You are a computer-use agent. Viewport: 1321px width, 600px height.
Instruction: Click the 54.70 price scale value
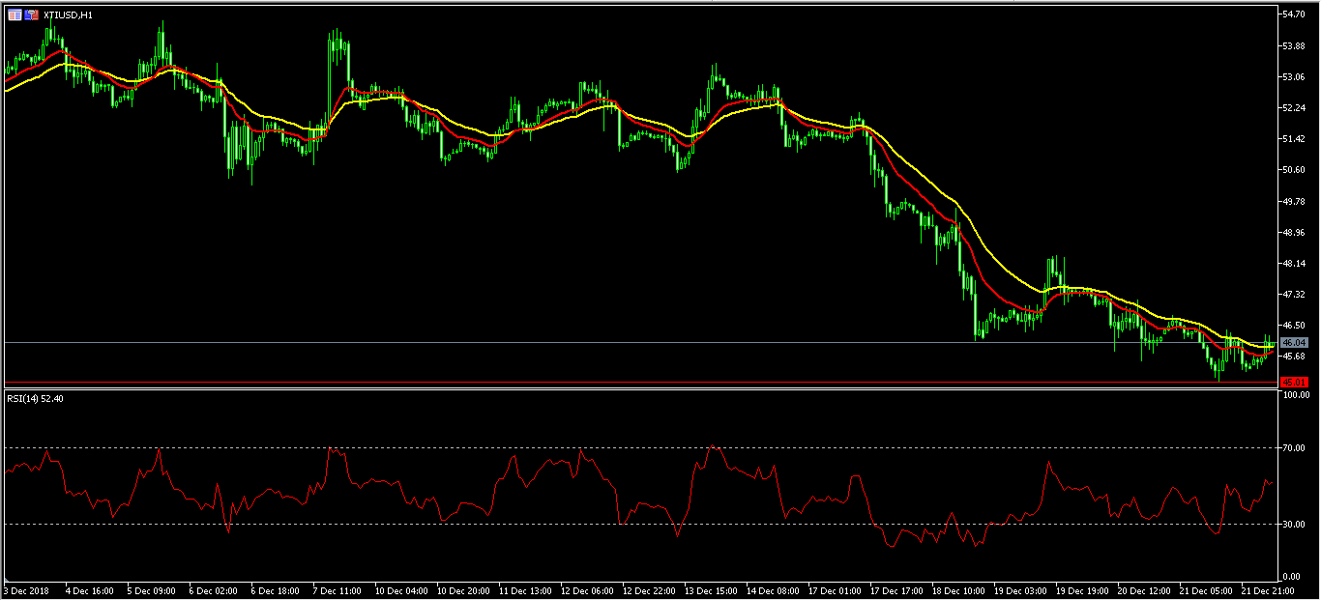(1294, 14)
